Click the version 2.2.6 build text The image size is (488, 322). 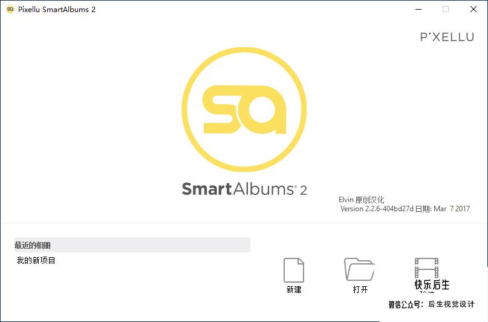(405, 209)
